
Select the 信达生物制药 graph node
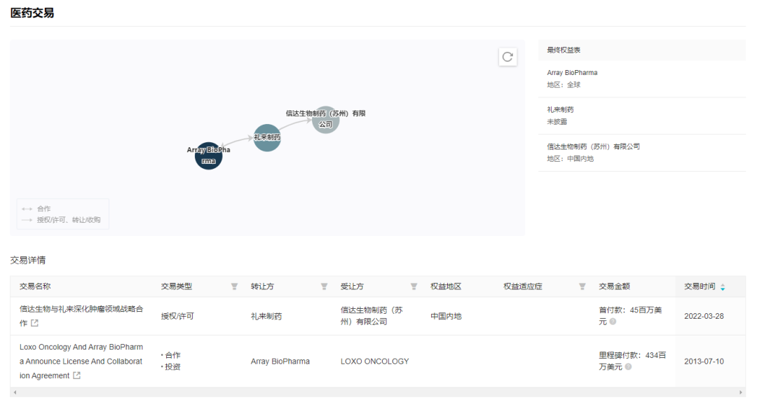(325, 119)
